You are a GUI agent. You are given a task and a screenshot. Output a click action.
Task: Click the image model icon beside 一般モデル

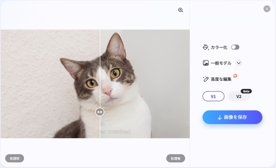coord(205,63)
